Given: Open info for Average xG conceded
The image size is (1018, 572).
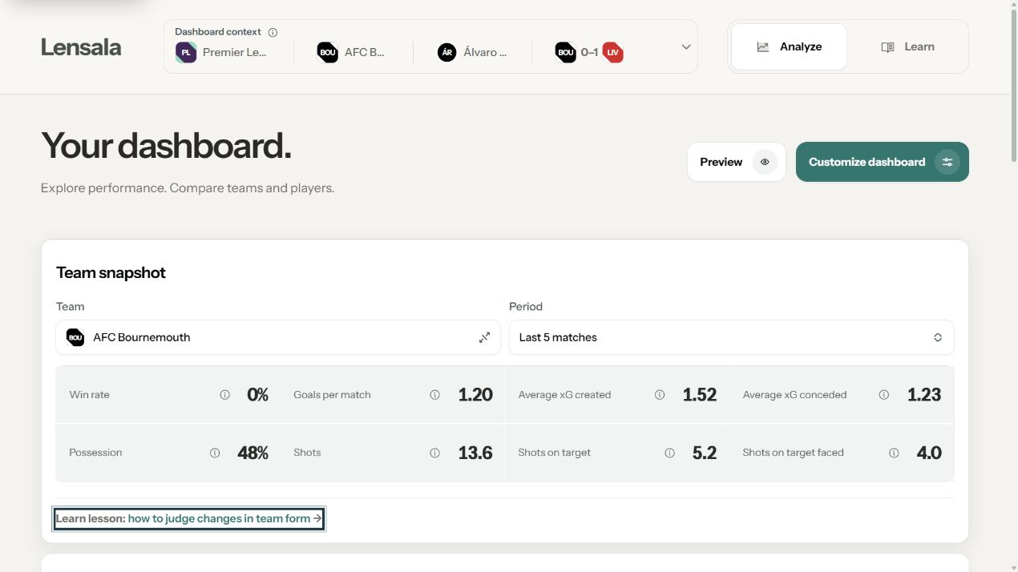Looking at the screenshot, I should (x=884, y=395).
